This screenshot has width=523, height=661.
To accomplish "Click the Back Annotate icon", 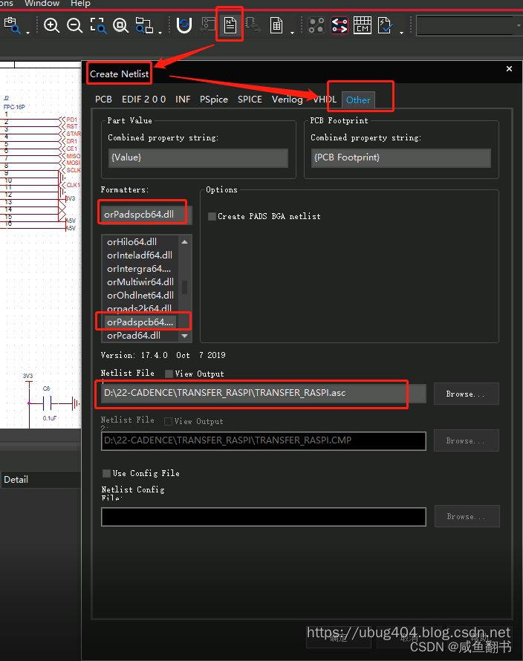I will click(207, 25).
